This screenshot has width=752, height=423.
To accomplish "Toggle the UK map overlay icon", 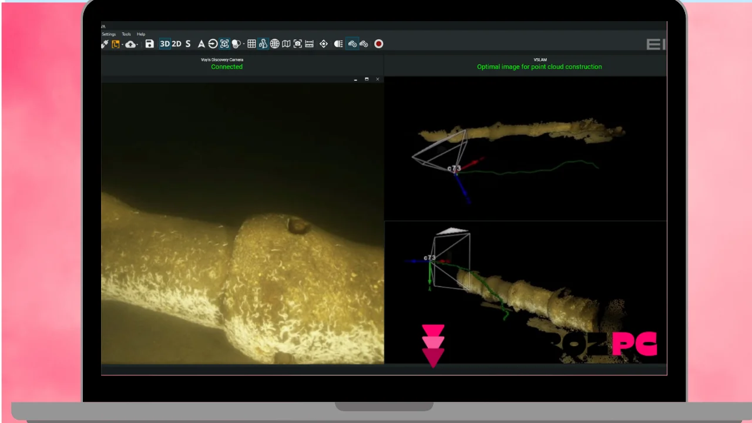I will (263, 44).
